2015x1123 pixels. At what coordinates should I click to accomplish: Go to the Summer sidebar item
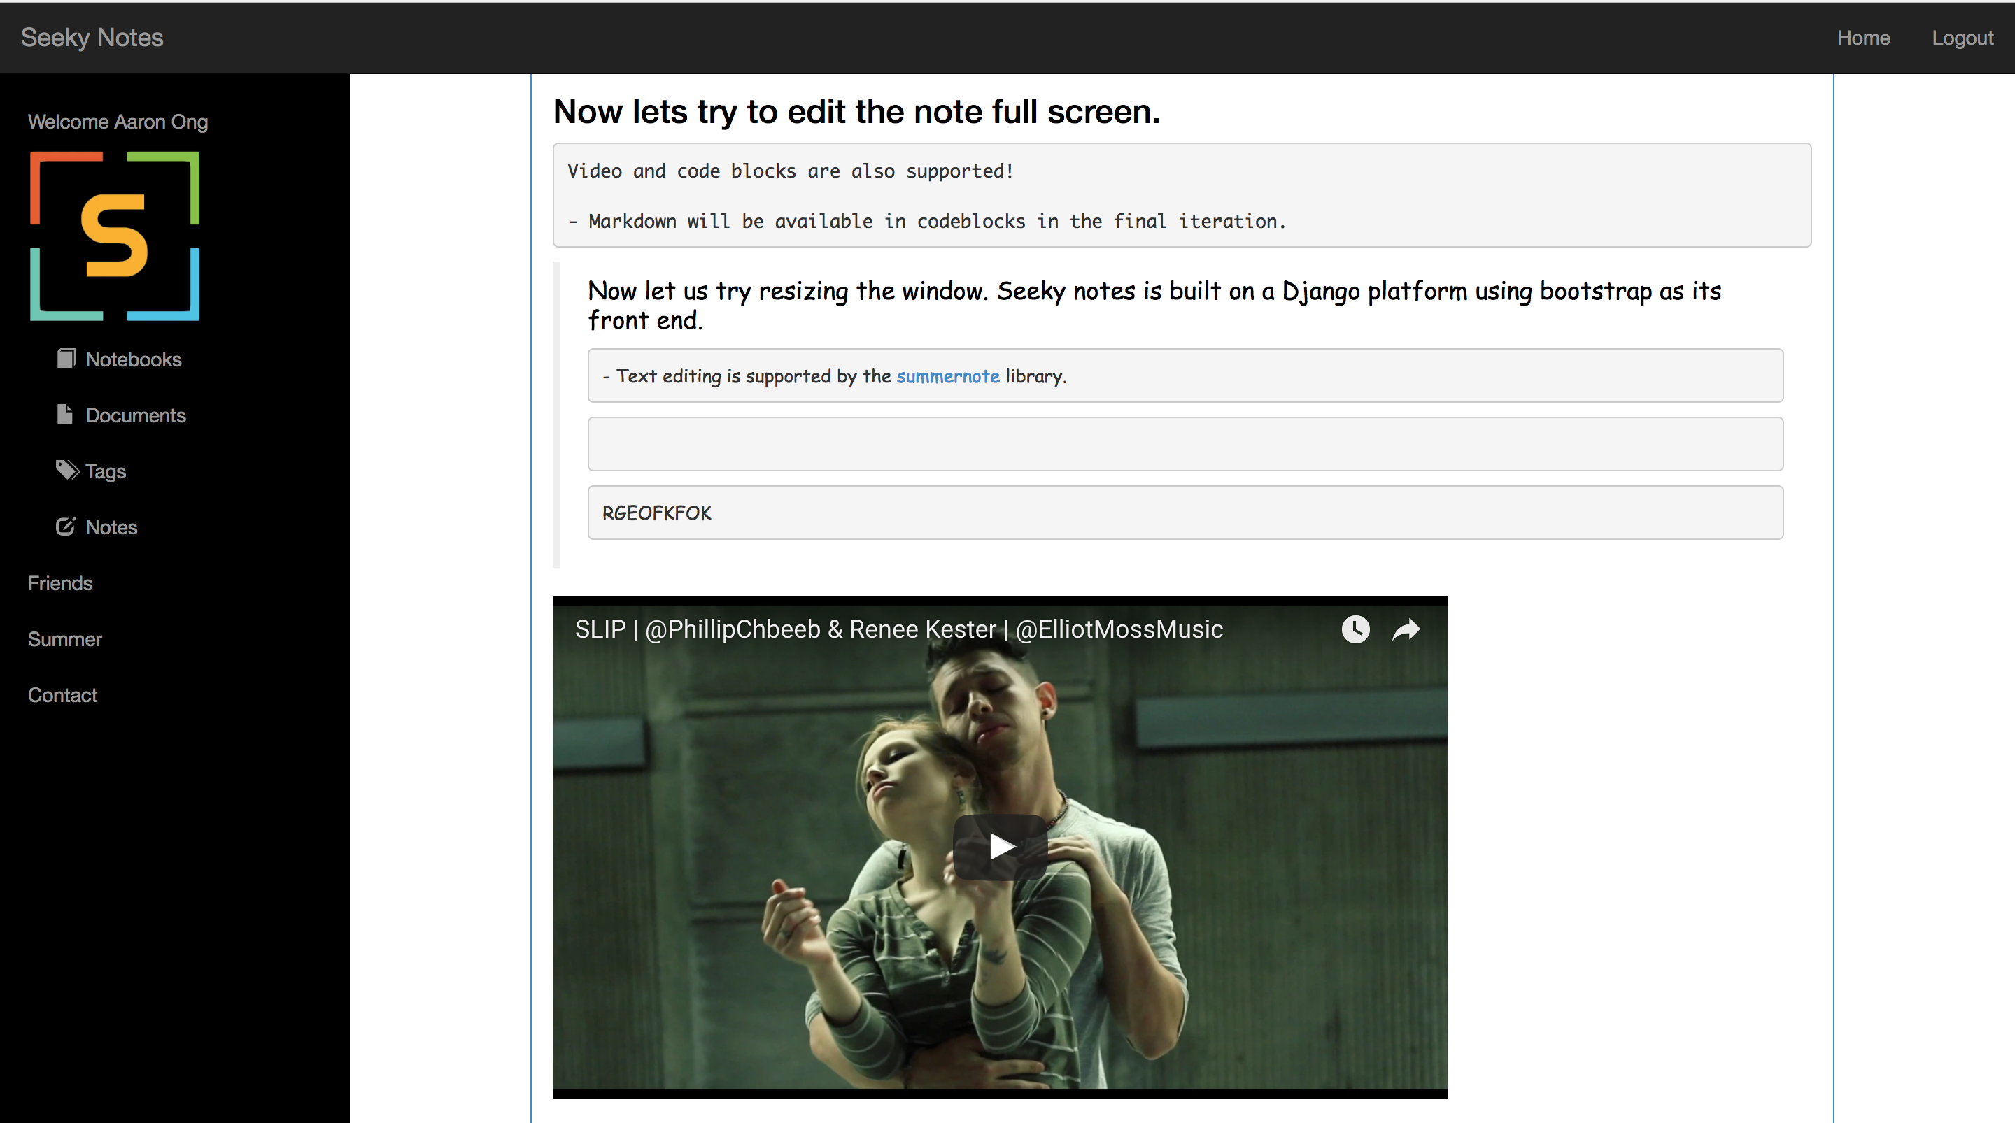65,639
